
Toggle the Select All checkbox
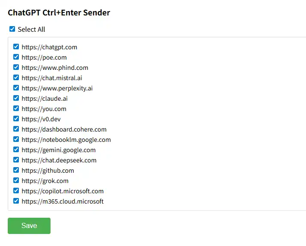(x=12, y=29)
